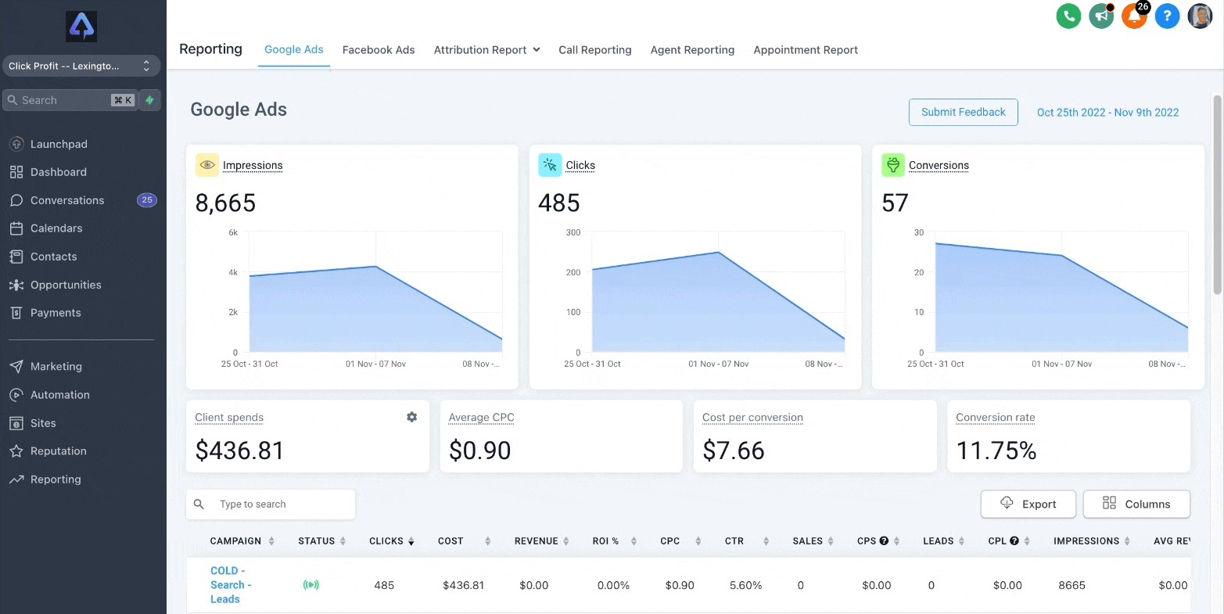Sort table by Status column
1224x614 pixels.
[x=322, y=541]
